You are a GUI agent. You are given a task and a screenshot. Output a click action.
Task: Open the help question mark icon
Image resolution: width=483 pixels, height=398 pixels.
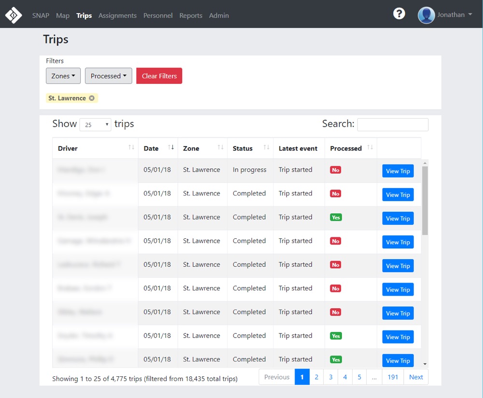399,14
